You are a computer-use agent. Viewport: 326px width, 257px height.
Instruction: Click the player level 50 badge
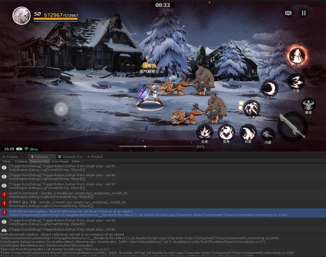coord(38,14)
